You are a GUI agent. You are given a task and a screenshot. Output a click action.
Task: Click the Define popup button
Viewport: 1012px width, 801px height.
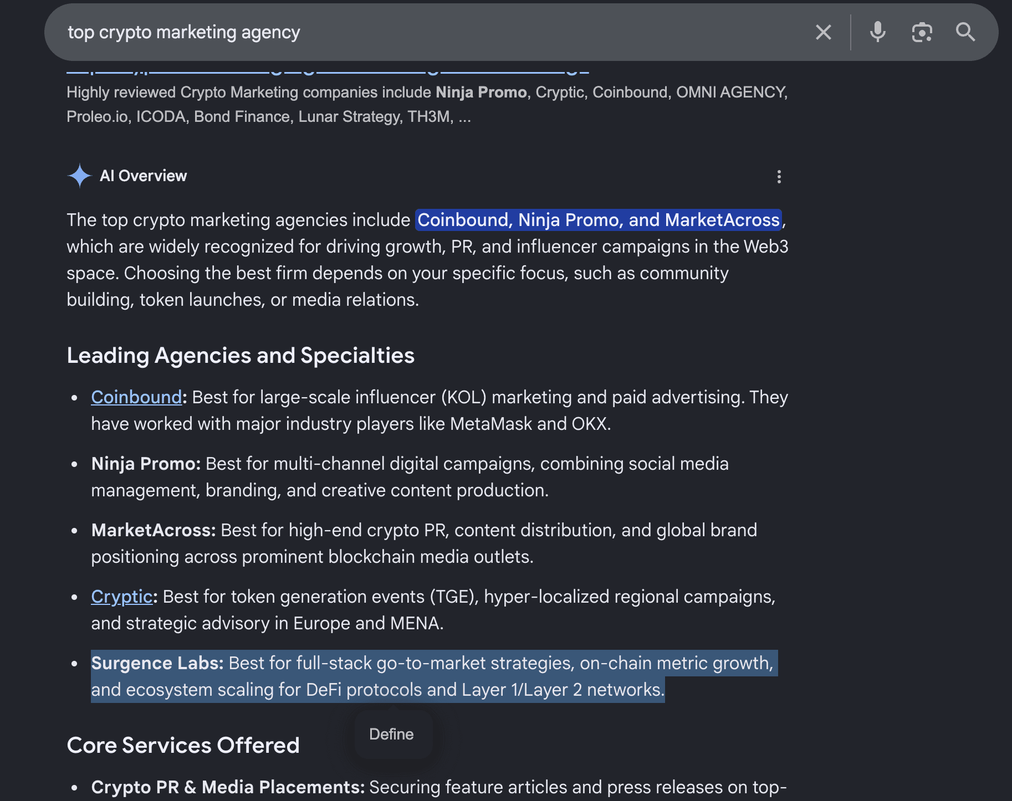coord(392,734)
